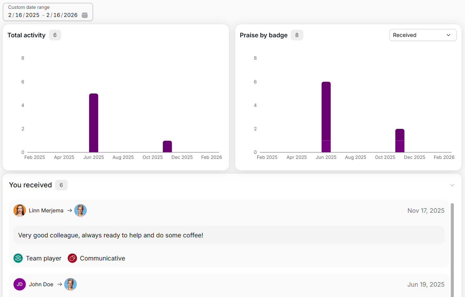Click arrow icon next to Linn Merjema
465x297 pixels.
pyautogui.click(x=70, y=210)
